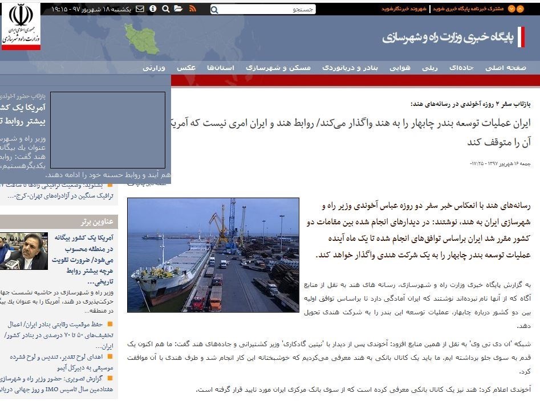
Task: Open the minister thumbnail in عناوین برتر
Action: click(24, 251)
